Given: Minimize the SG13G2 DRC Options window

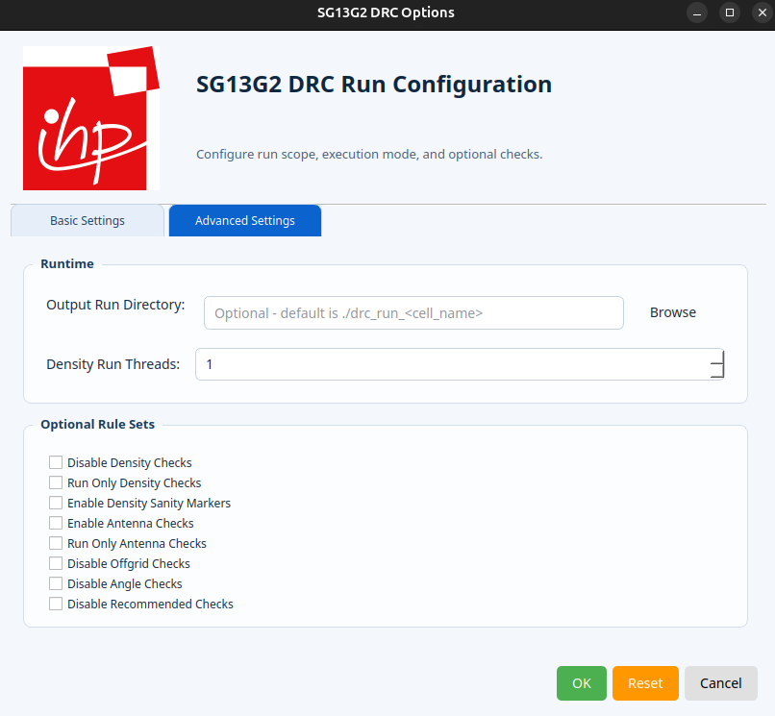Looking at the screenshot, I should click(x=697, y=12).
